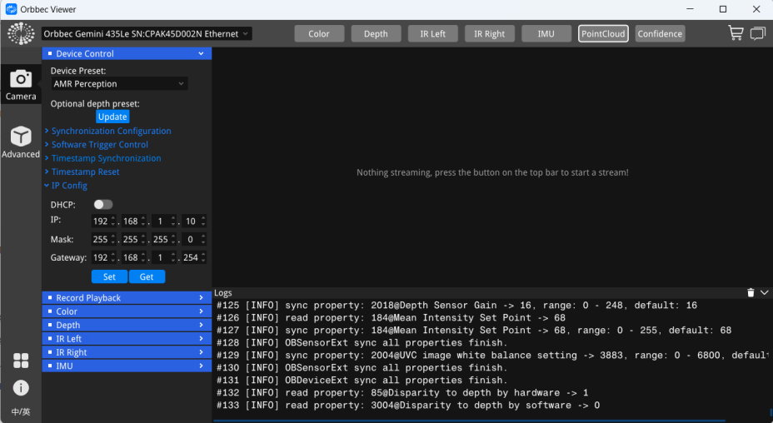Toggle the PointCloud stream button
The width and height of the screenshot is (773, 423).
point(603,33)
